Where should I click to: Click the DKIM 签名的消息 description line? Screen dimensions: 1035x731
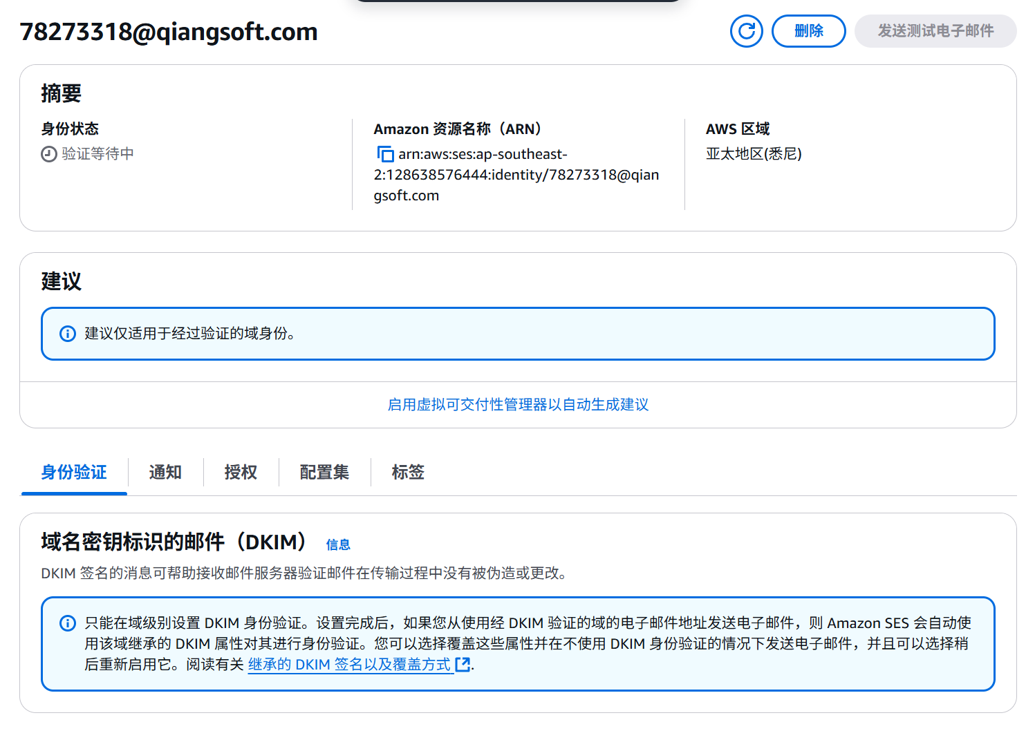pyautogui.click(x=305, y=573)
